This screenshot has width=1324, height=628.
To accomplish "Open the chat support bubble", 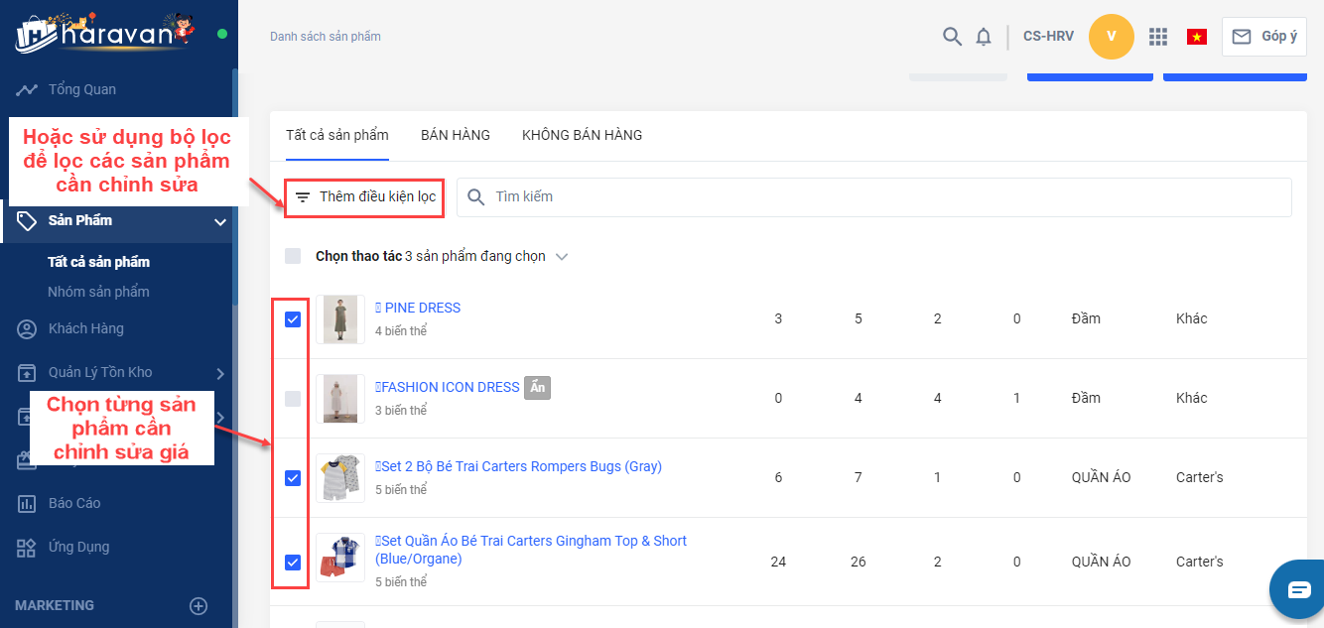I will tap(1298, 589).
